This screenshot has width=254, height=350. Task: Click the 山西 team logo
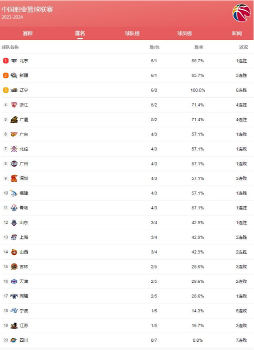(14, 252)
